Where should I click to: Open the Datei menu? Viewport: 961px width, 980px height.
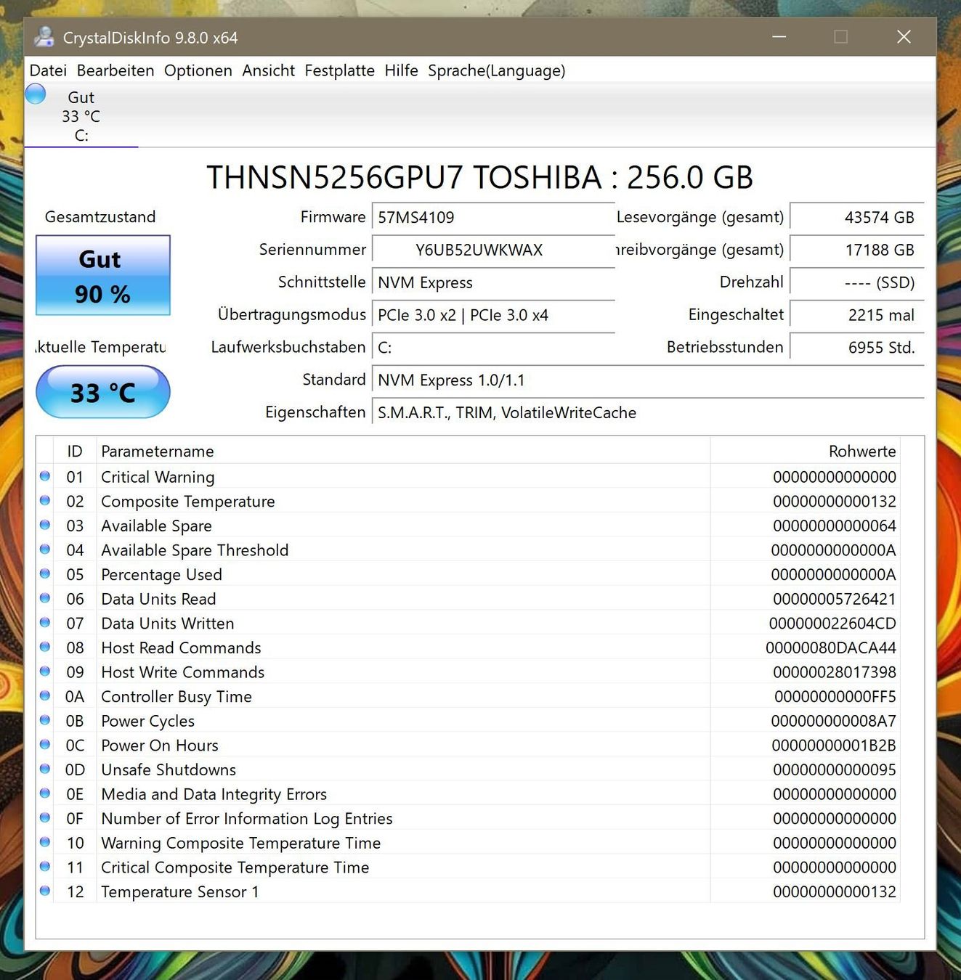(48, 70)
